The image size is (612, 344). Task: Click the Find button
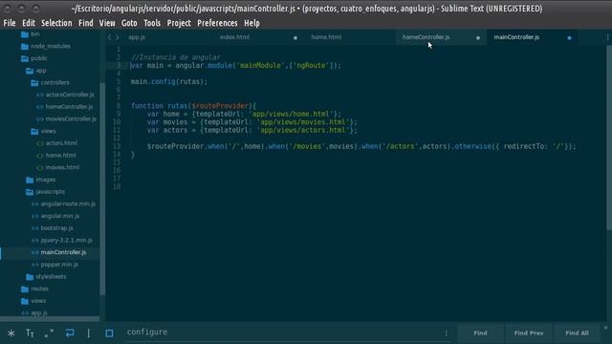pos(480,333)
